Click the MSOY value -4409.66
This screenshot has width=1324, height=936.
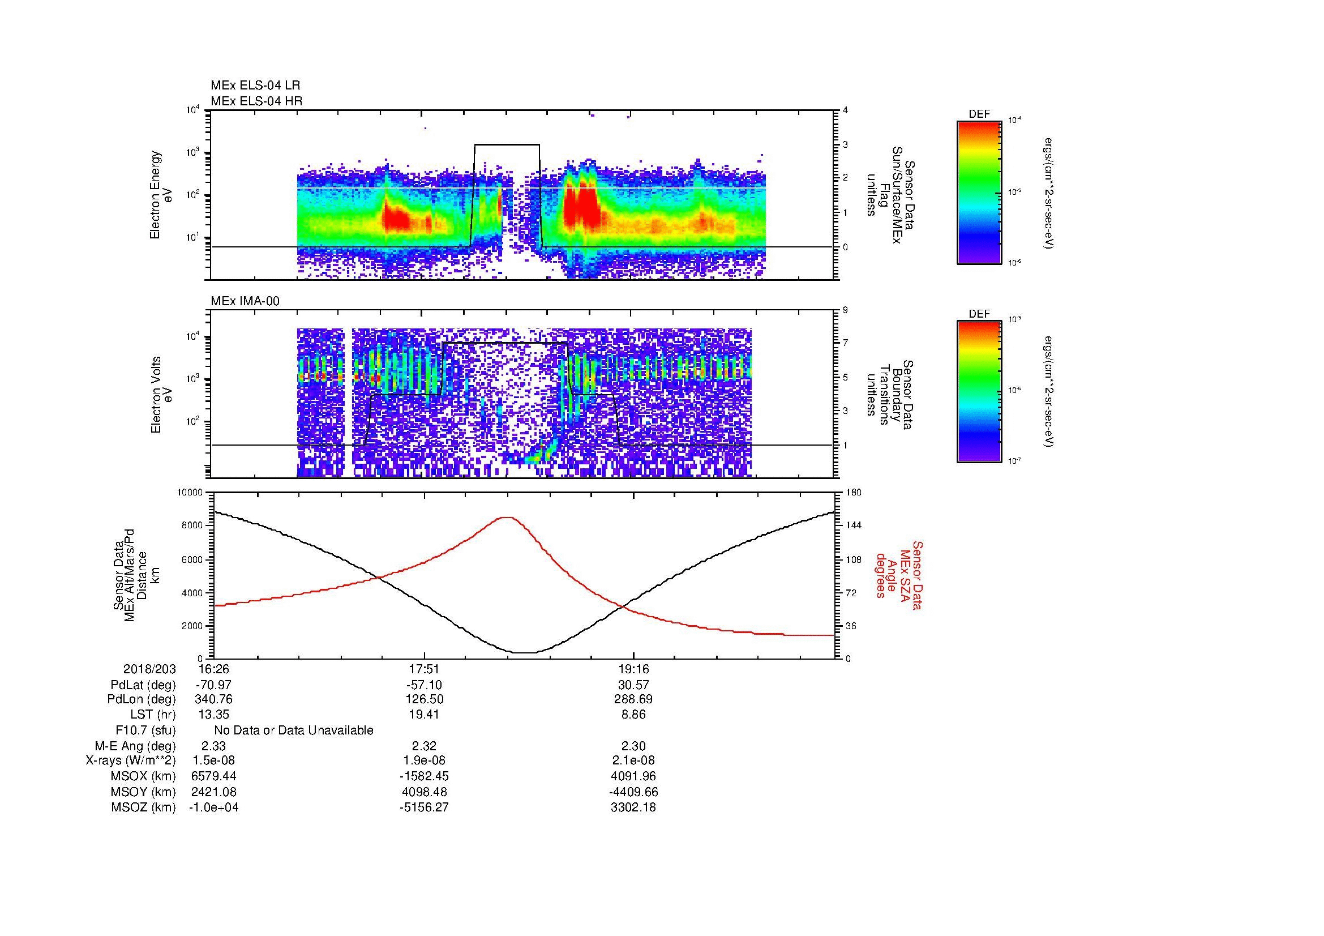point(633,792)
